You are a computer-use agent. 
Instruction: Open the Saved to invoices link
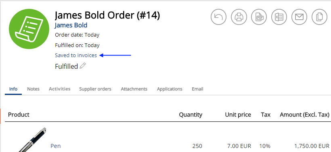pyautogui.click(x=76, y=55)
